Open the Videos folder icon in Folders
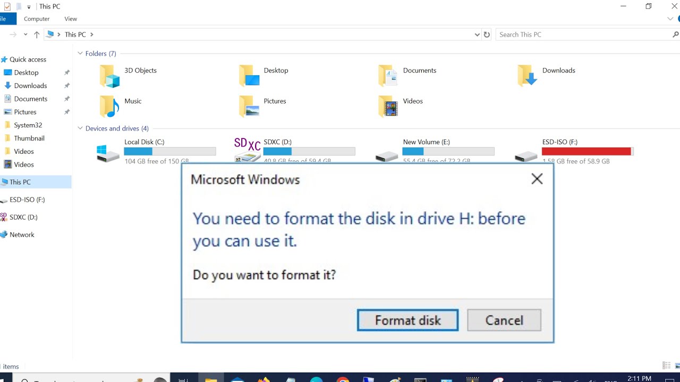Viewport: 680px width, 382px height. point(388,106)
